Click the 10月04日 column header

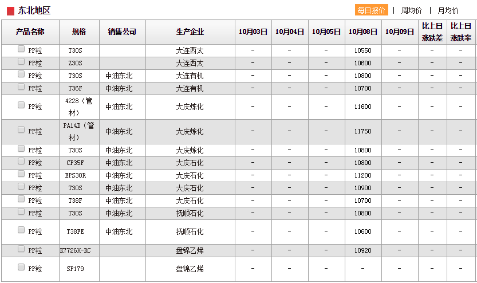[x=290, y=32]
